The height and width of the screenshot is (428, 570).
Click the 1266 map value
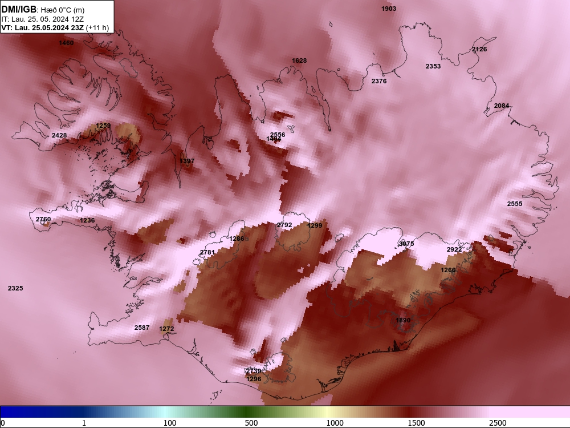click(448, 270)
